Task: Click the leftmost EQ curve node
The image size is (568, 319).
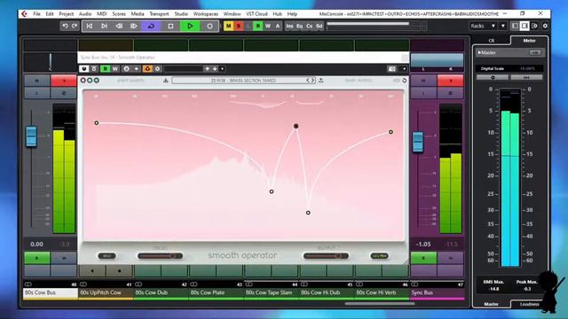Action: pyautogui.click(x=97, y=123)
